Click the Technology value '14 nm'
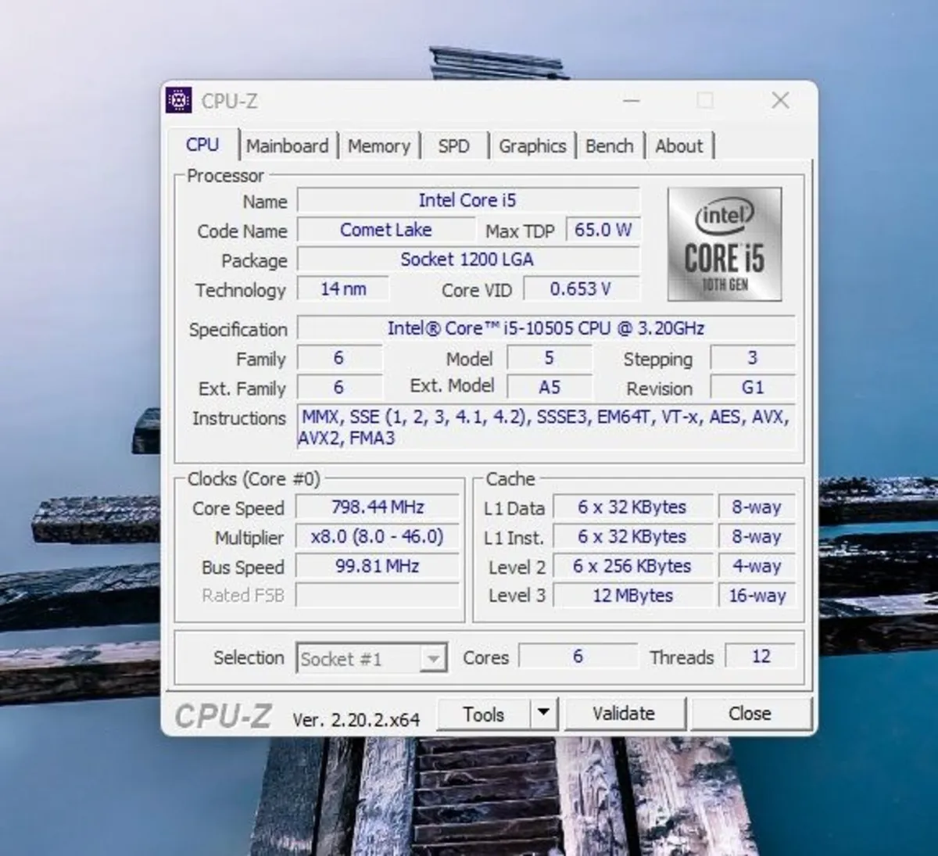The height and width of the screenshot is (856, 938). pyautogui.click(x=343, y=289)
